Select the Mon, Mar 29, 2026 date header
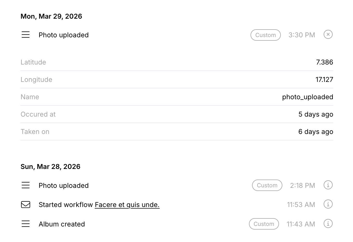Viewport: 353px width, 242px height. tap(51, 16)
